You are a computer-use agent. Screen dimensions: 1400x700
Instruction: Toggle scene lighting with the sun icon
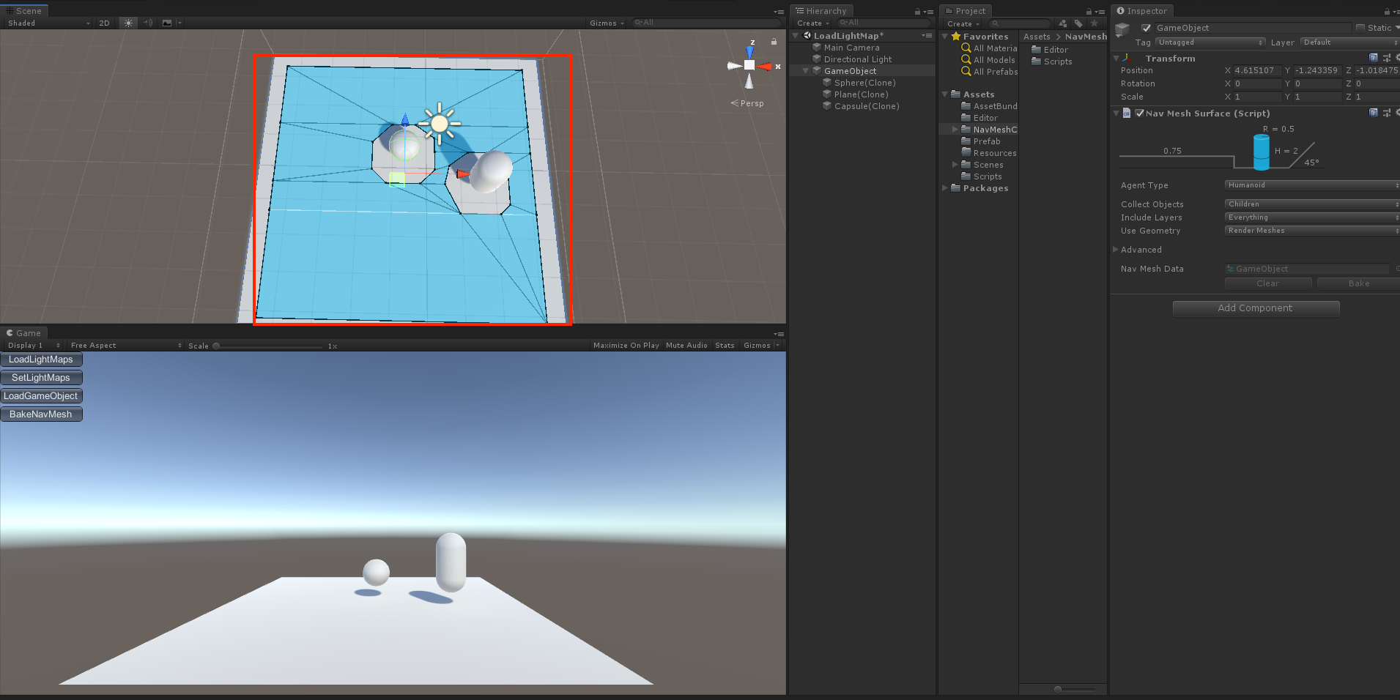click(127, 23)
